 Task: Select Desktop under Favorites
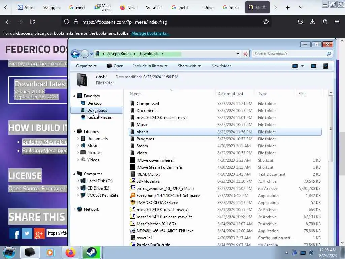pyautogui.click(x=94, y=103)
